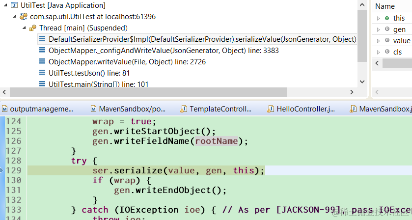412x220 pixels.
Task: Switch to the MavenSandbox/po... editor tab
Action: (132, 109)
